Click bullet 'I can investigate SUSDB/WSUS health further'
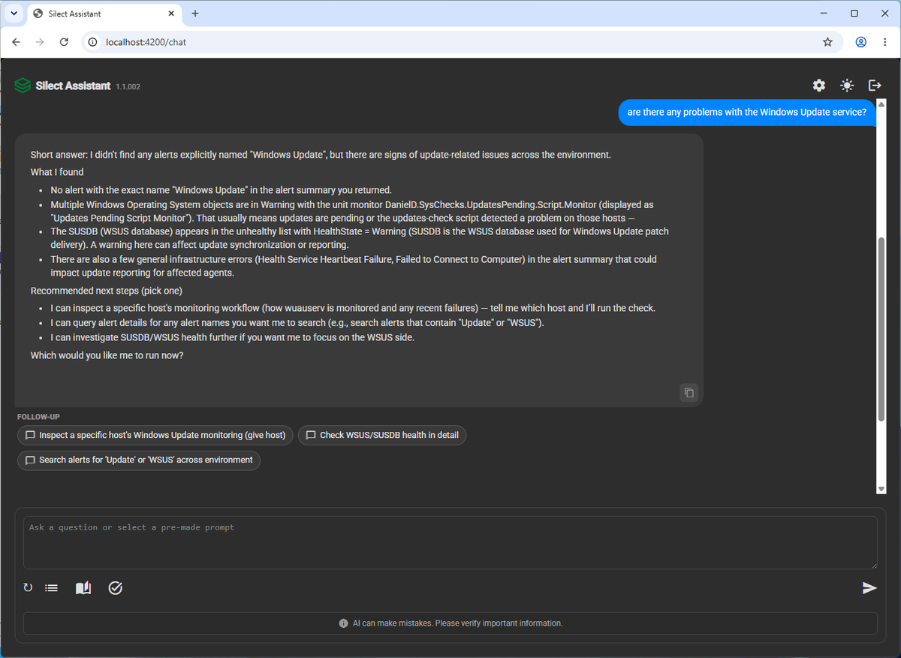Viewport: 901px width, 658px height. pos(233,337)
